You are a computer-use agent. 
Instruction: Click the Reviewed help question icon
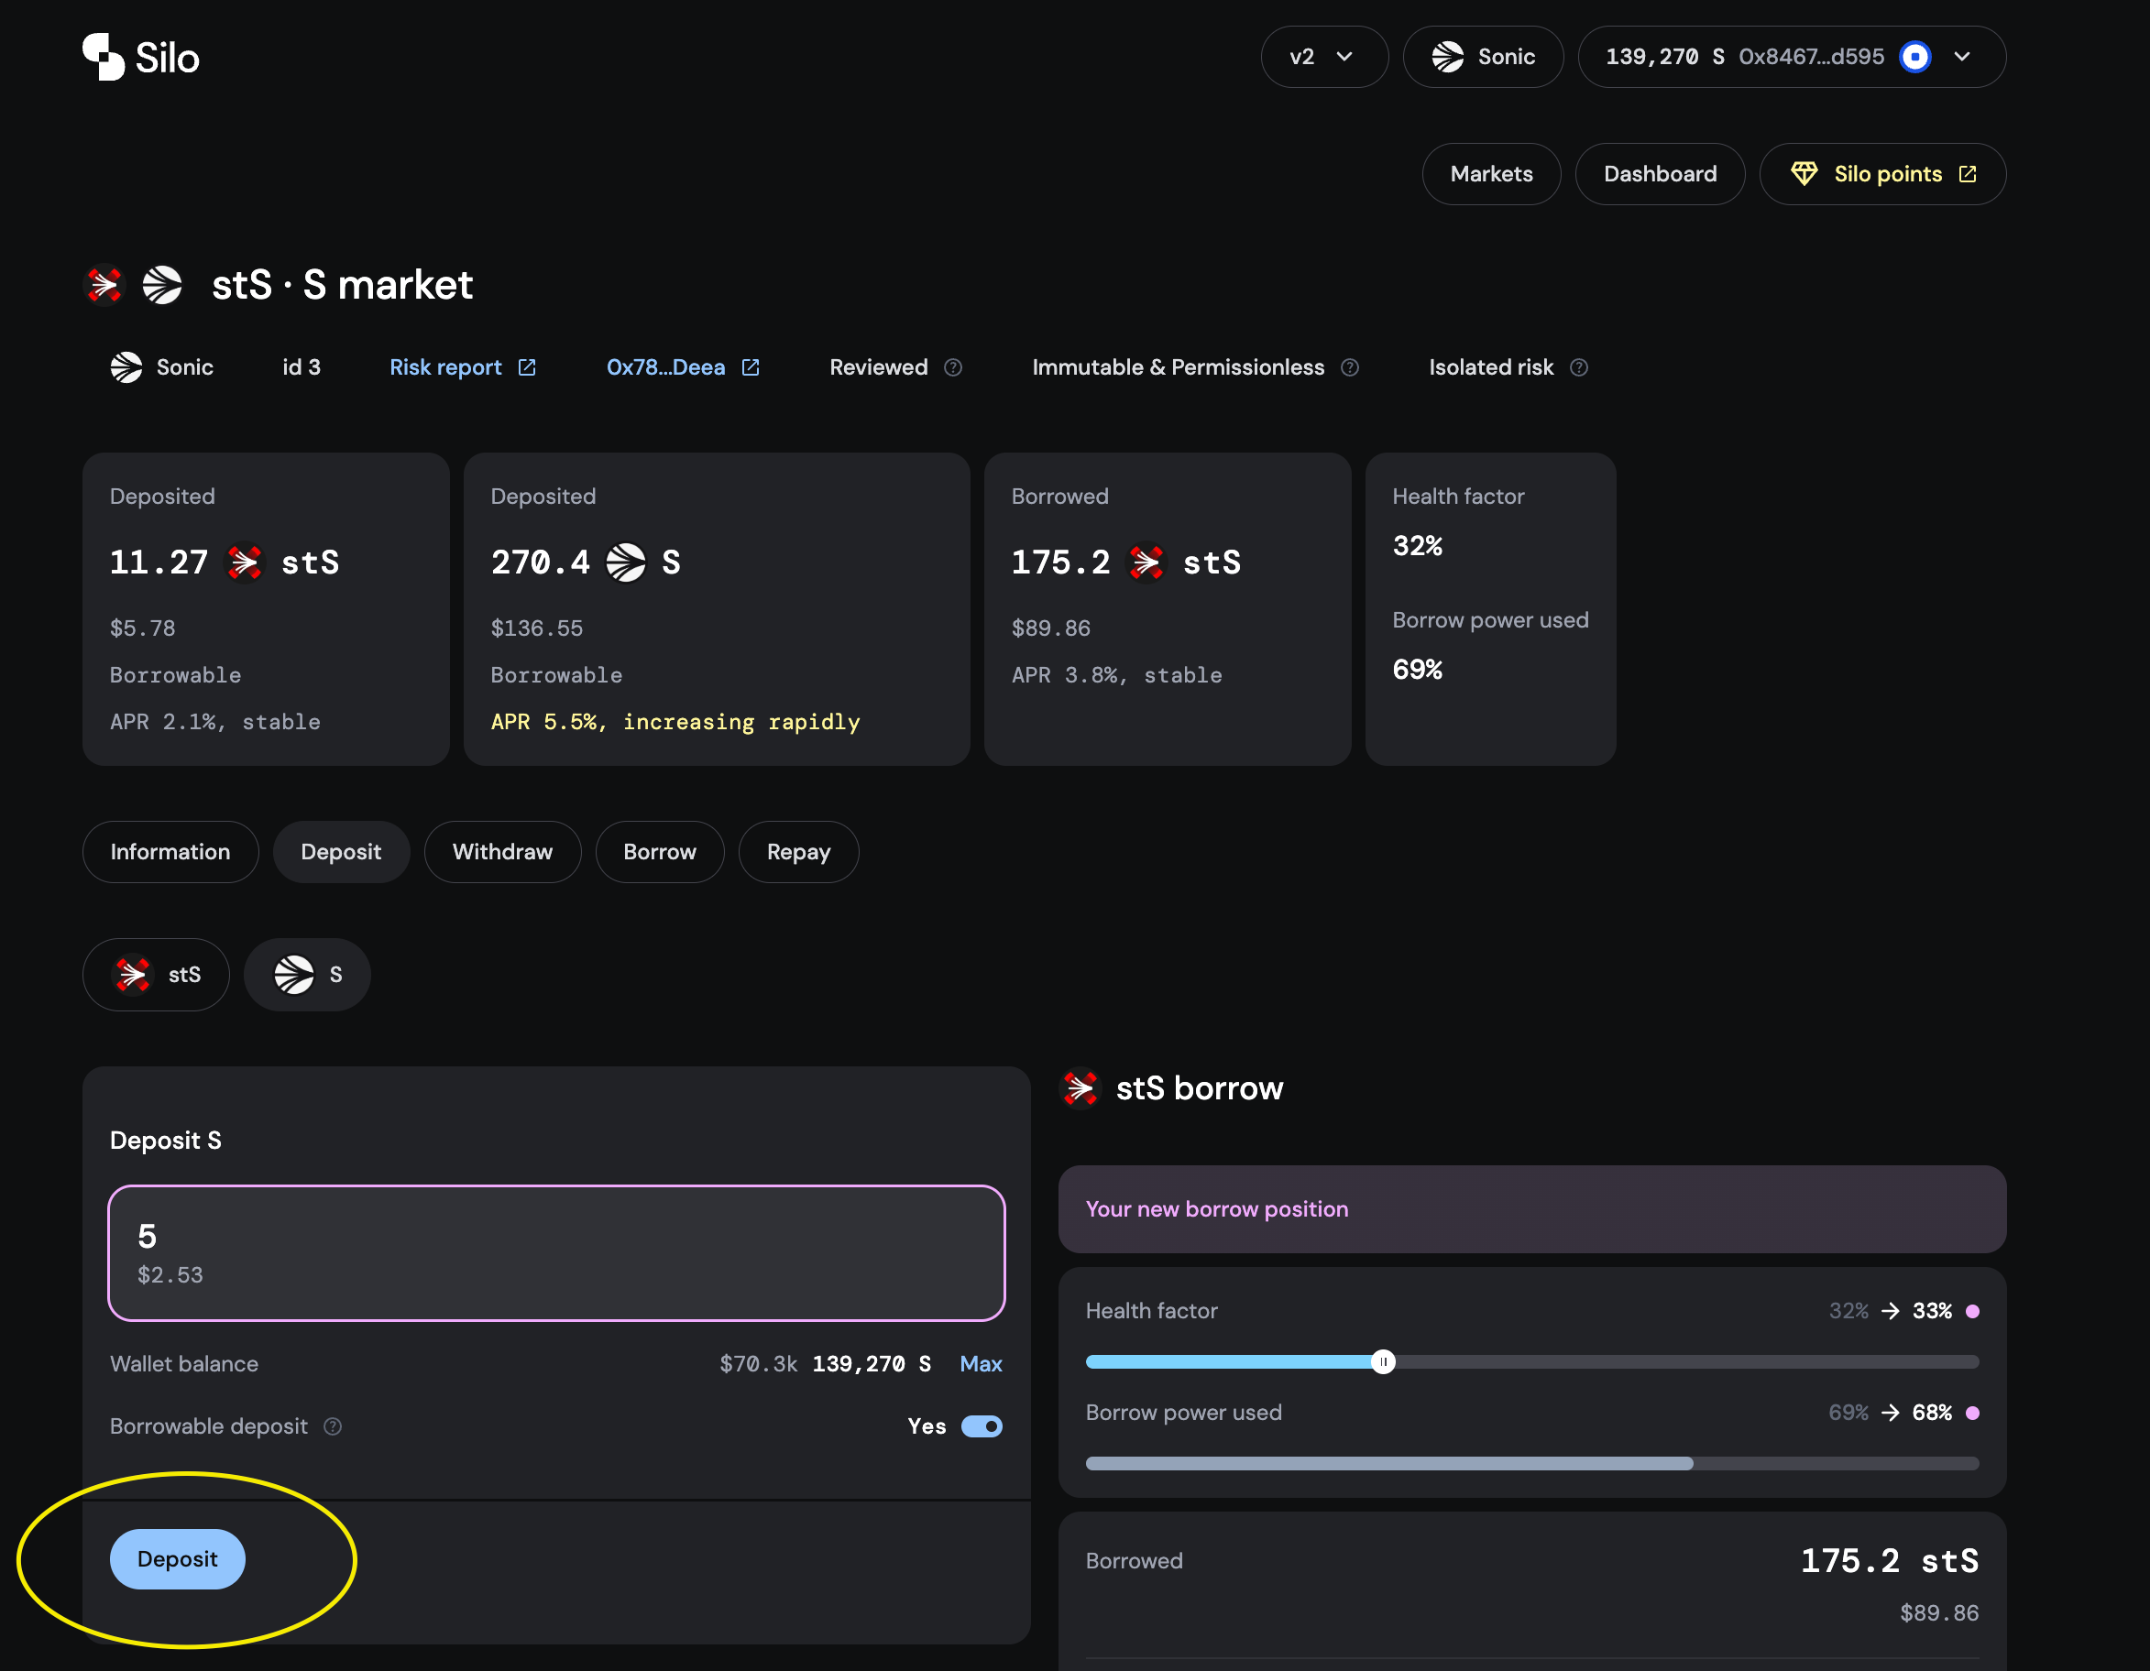[952, 367]
